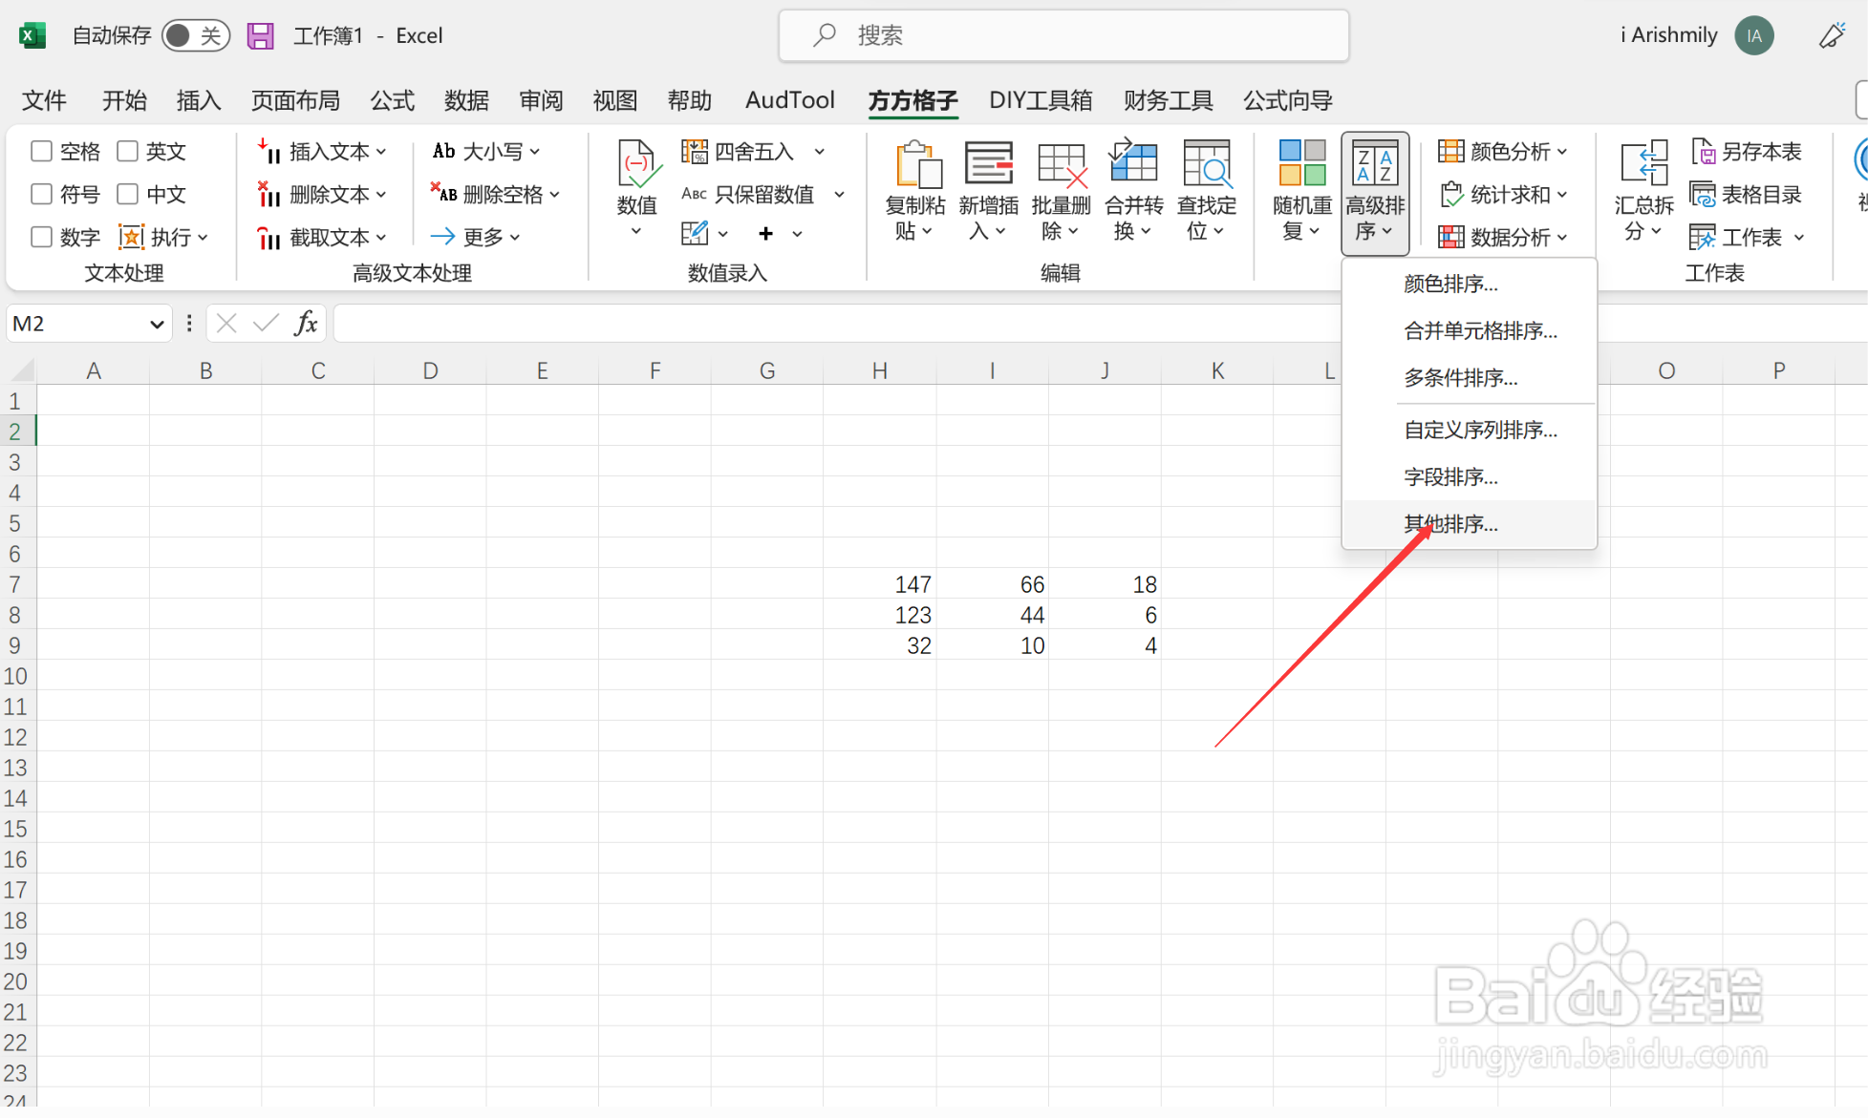Check the 中文 option
Screen dimensions: 1868x1118
pyautogui.click(x=129, y=194)
